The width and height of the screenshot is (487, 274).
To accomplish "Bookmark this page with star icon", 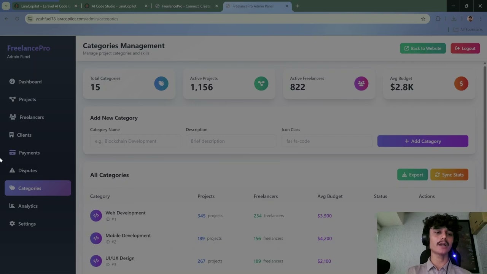I will (x=423, y=19).
